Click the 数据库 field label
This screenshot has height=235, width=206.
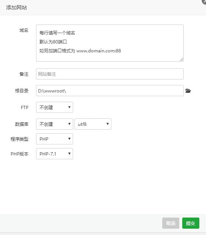coord(22,124)
